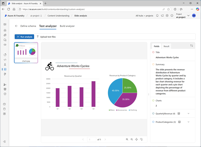This screenshot has width=201, height=147.
Task: Open the ProductCategories table icon
Action: click(179, 122)
